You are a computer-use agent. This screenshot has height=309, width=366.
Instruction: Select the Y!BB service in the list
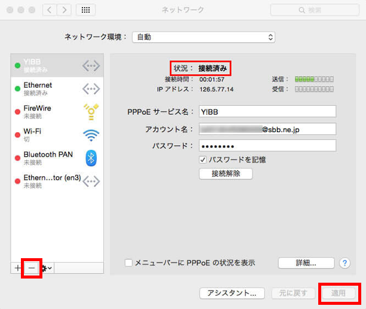pyautogui.click(x=57, y=66)
